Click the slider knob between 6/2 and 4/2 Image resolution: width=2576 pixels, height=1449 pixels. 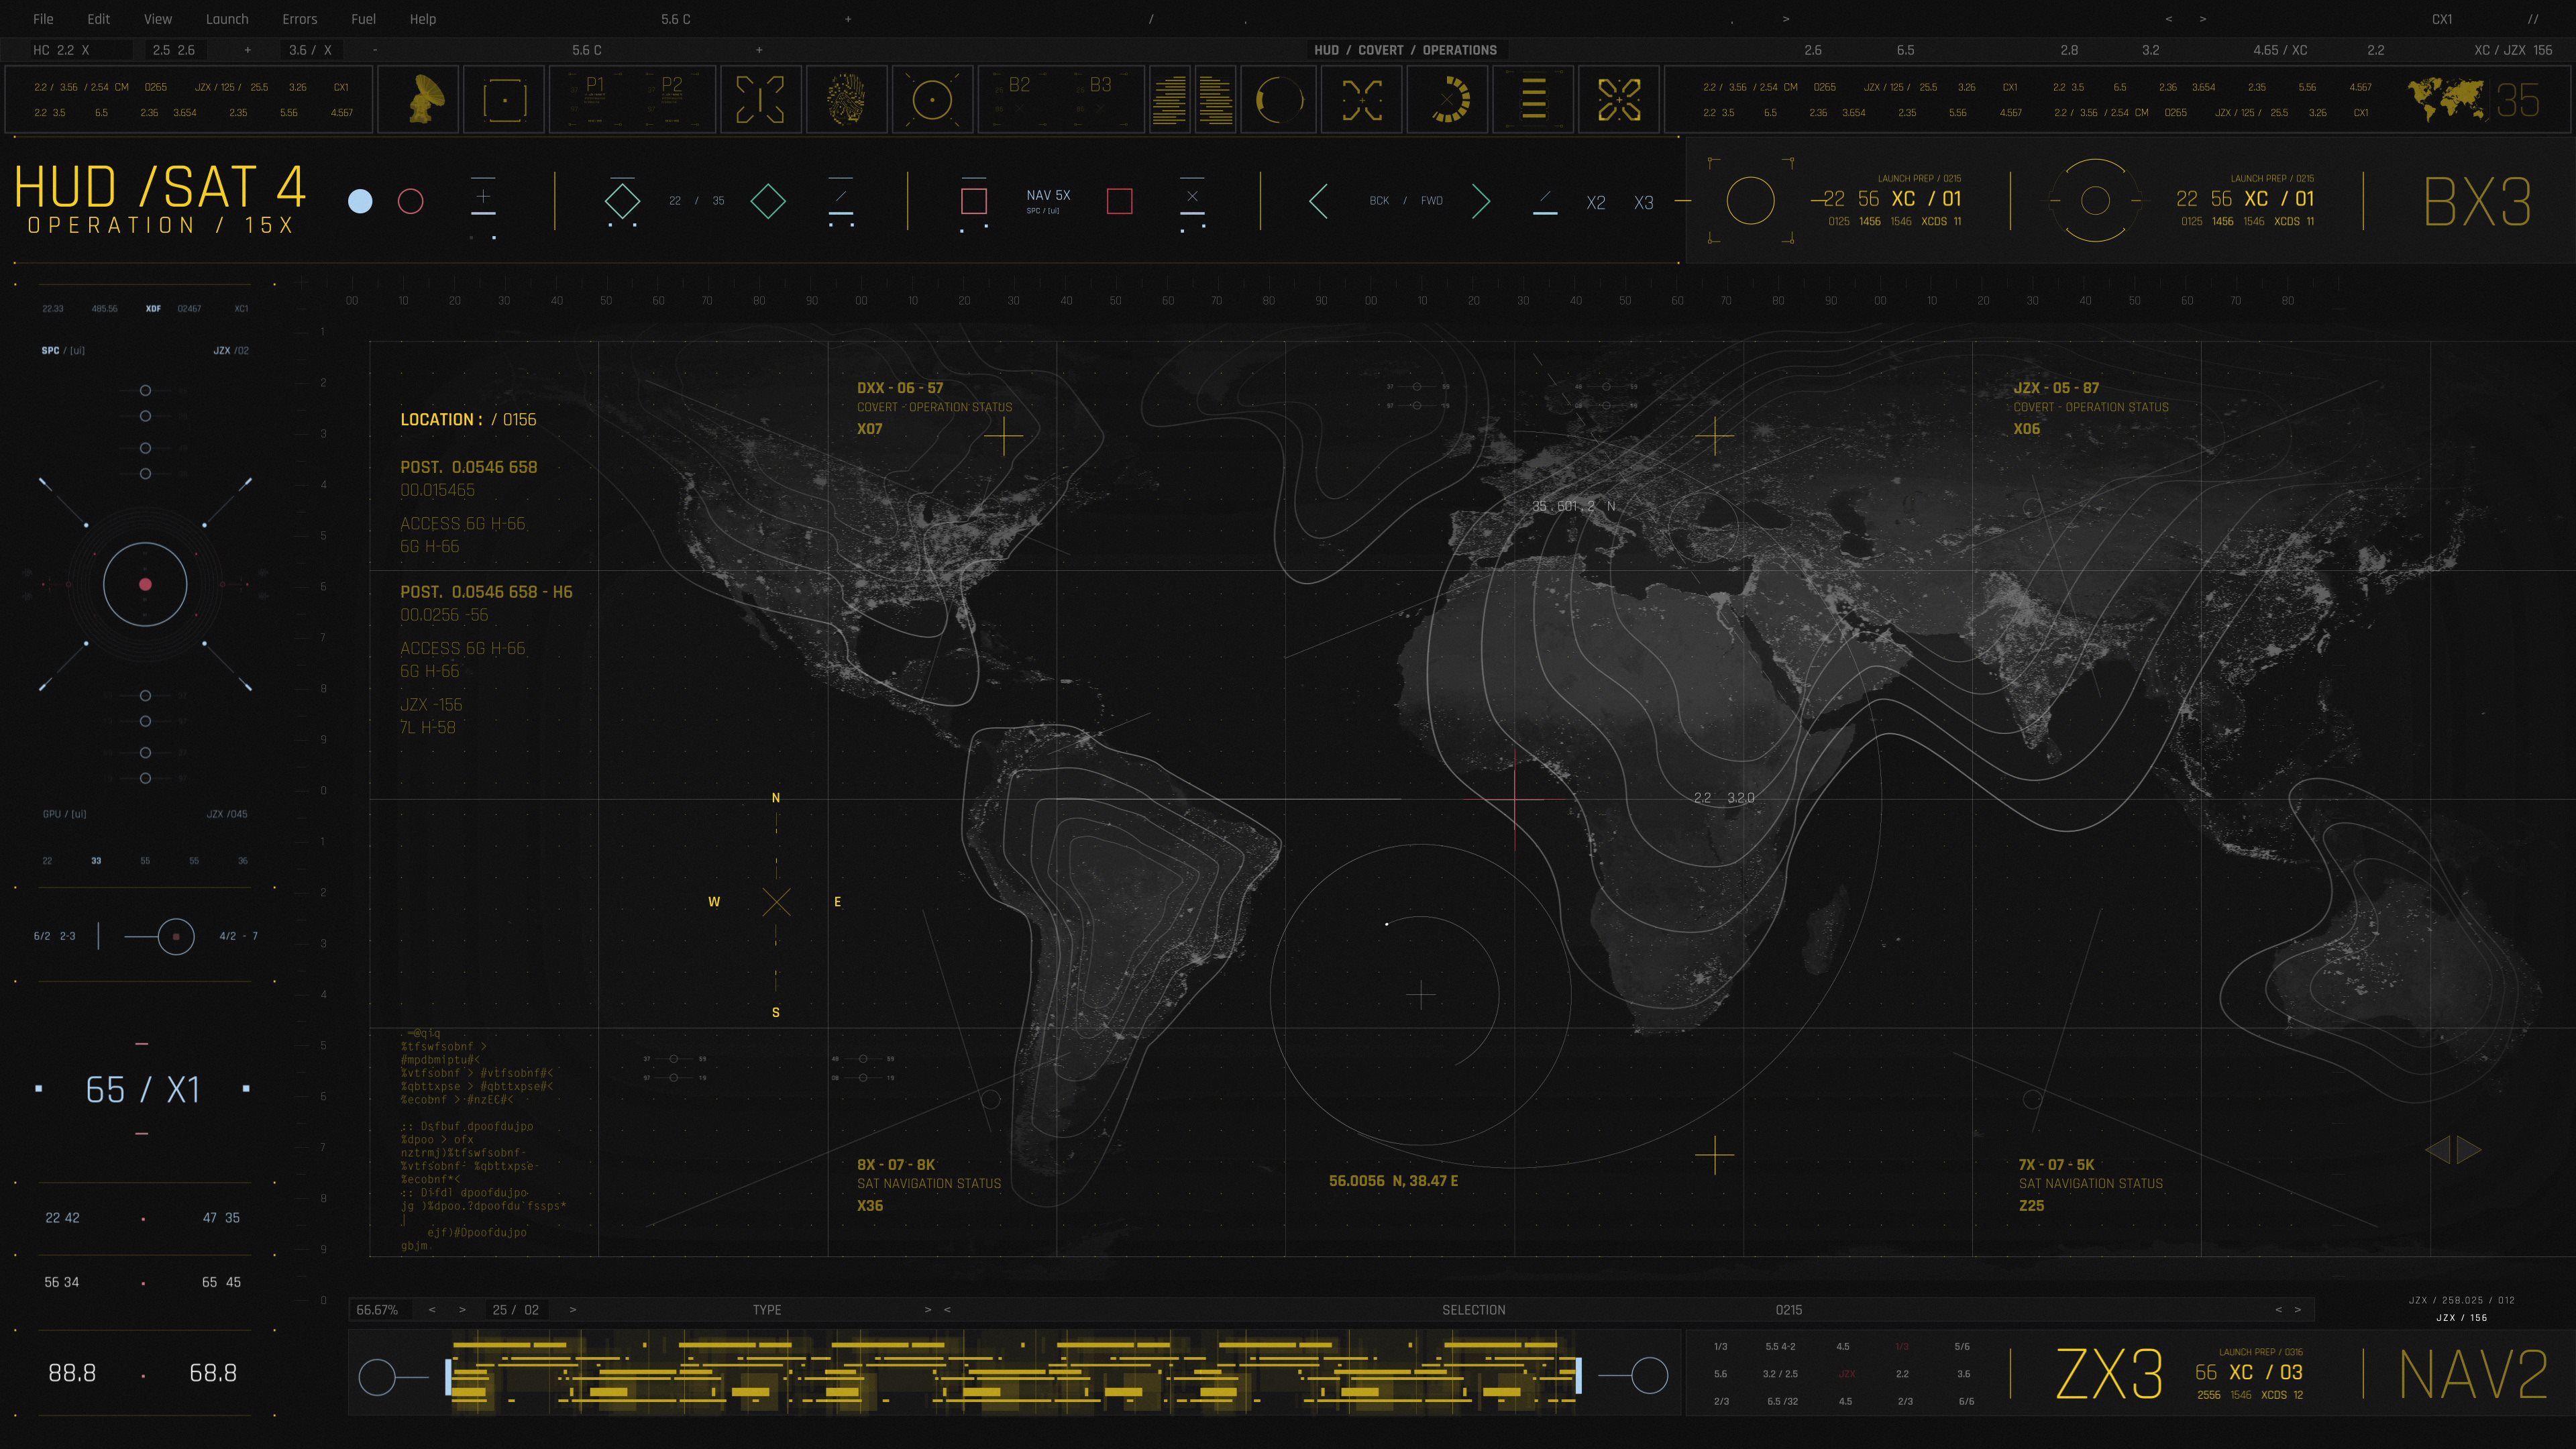176,936
